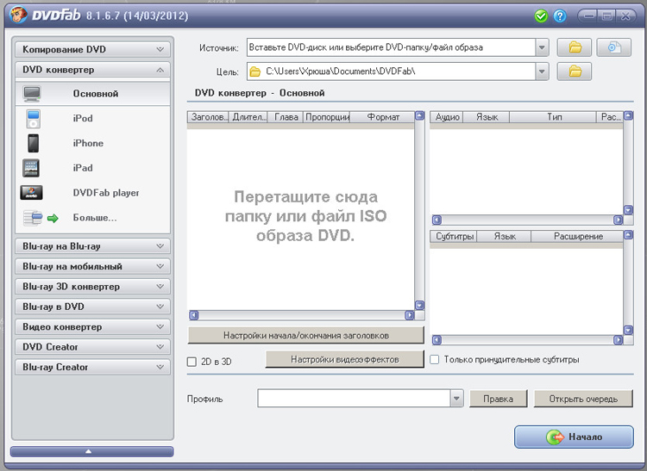Open the Профиль dropdown list

click(456, 399)
